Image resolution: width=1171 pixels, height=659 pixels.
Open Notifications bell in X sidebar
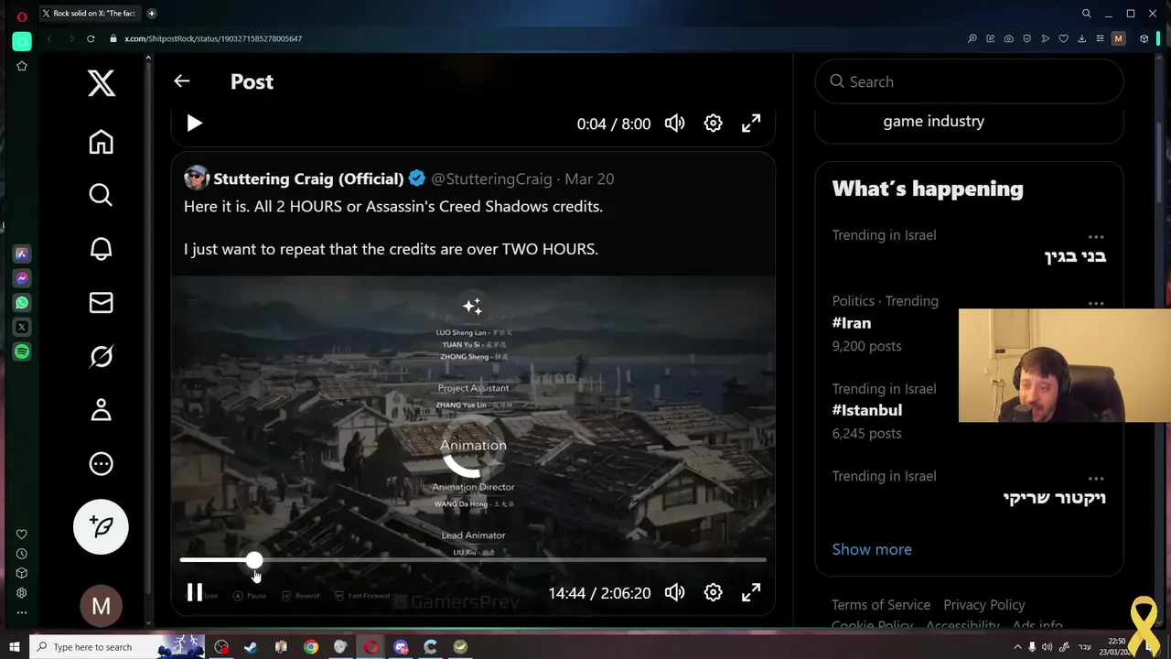101,249
